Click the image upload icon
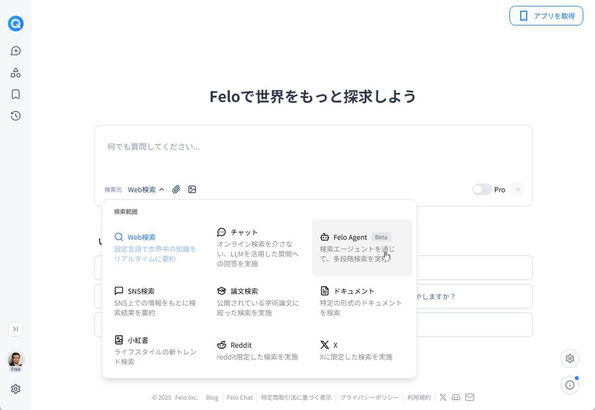This screenshot has width=595, height=410. tap(192, 190)
